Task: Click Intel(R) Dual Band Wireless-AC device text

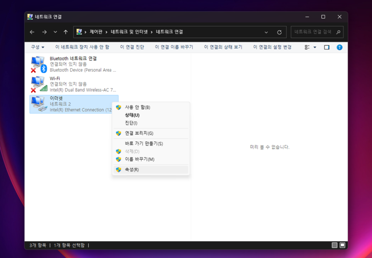Action: [83, 90]
